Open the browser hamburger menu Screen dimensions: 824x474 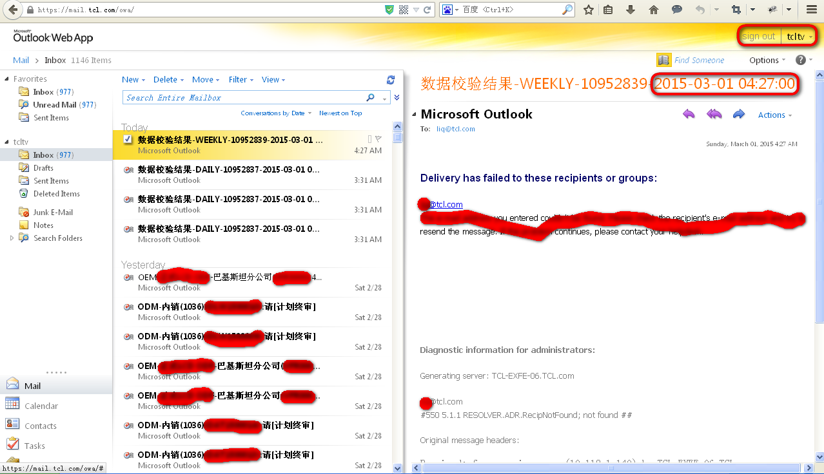pos(812,10)
